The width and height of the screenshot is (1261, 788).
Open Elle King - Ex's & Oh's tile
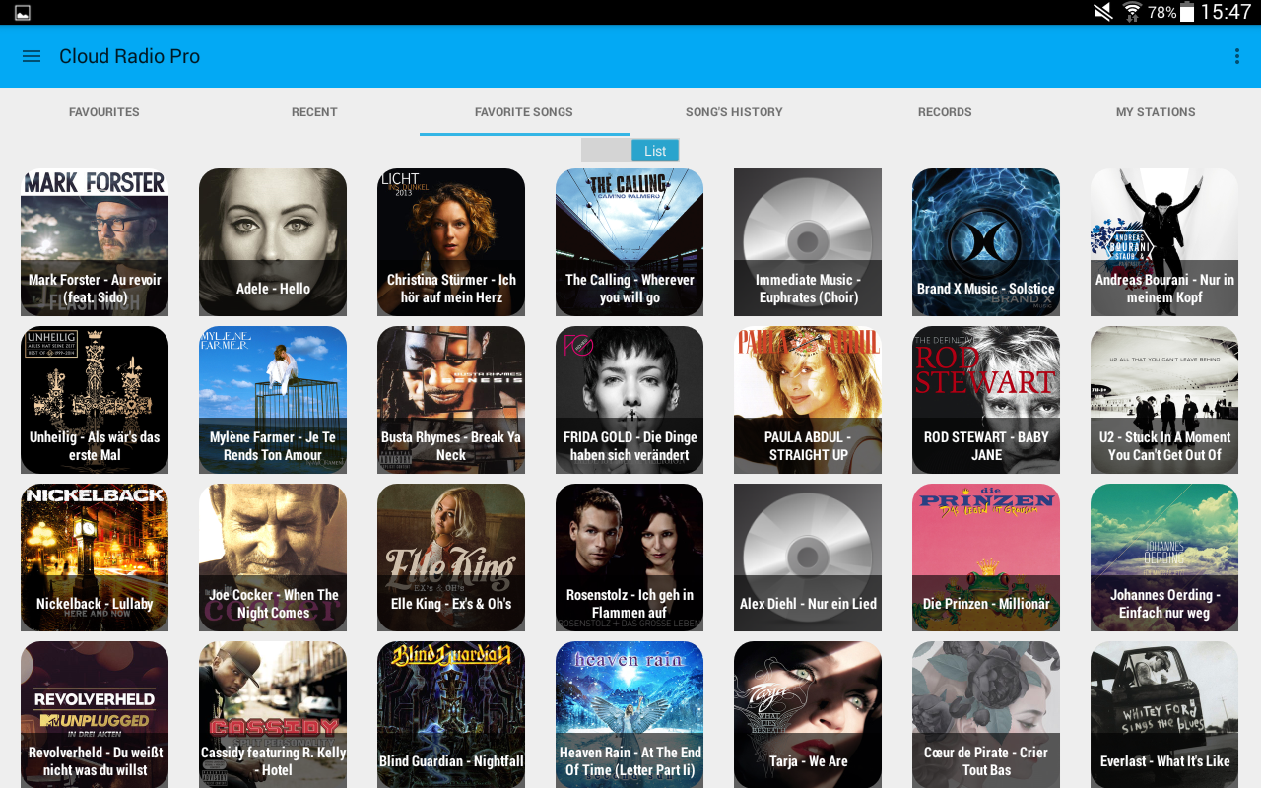click(451, 558)
